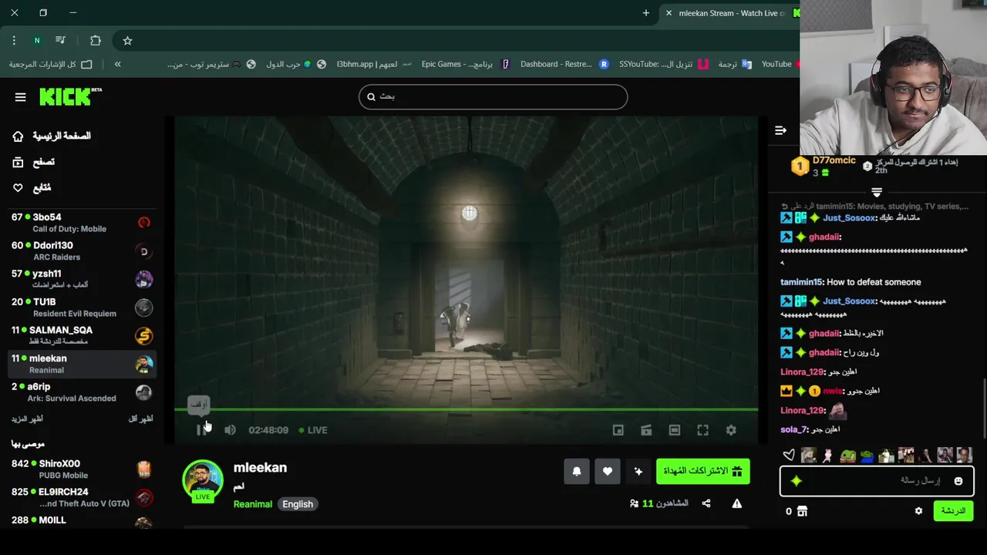Open D77omcic top gifter entry
Screen dimensions: 987x555
(x=824, y=166)
